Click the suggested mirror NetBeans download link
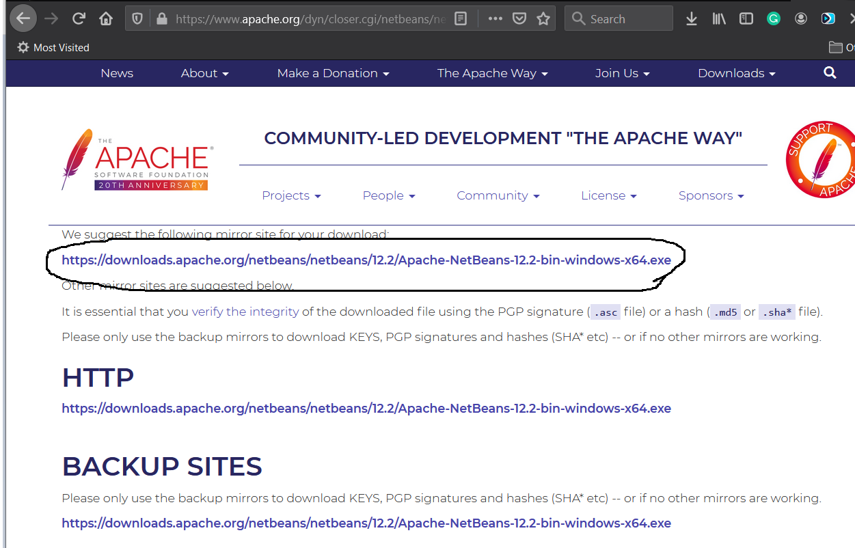This screenshot has height=548, width=855. point(366,260)
